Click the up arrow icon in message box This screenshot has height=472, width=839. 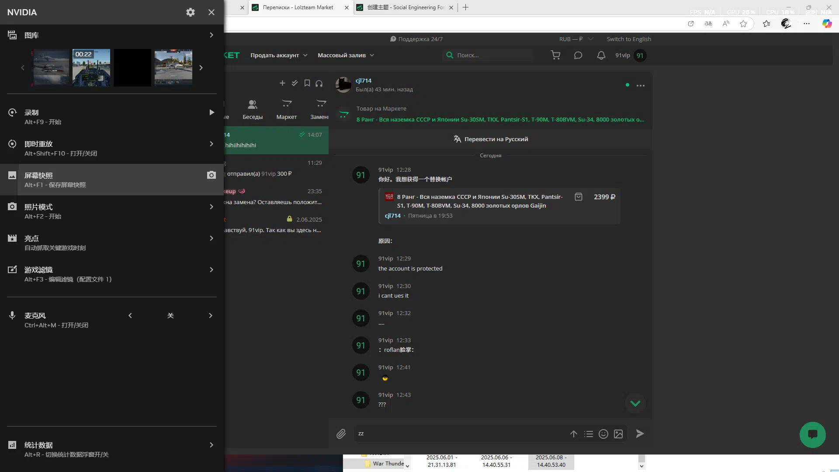point(574,434)
